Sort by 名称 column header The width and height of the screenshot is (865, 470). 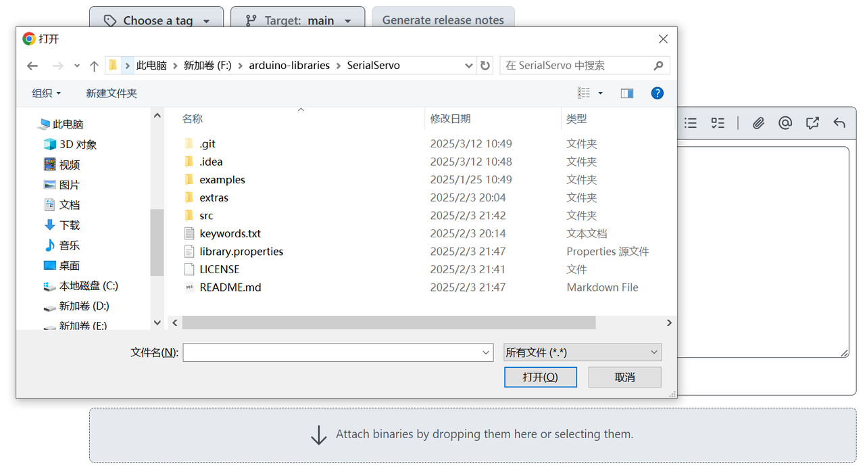193,119
